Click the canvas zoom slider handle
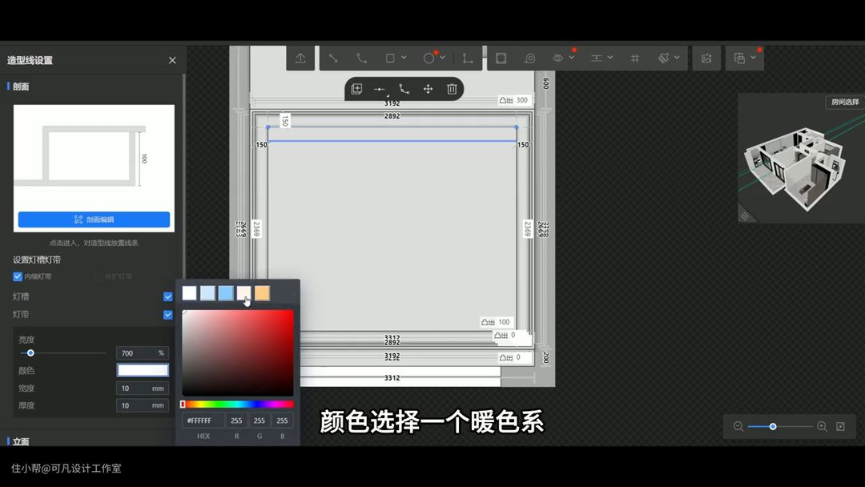The width and height of the screenshot is (865, 487). pos(773,426)
